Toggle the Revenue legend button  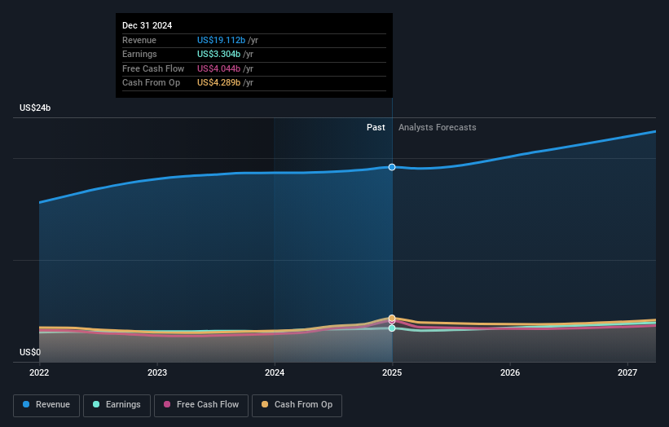[x=46, y=405]
